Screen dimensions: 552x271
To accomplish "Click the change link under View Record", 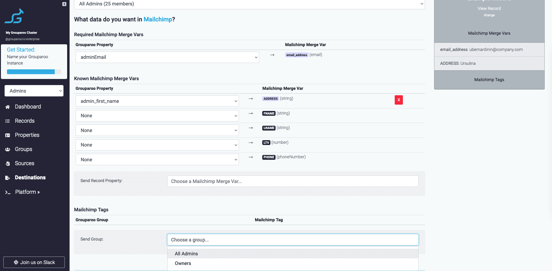I will coord(489,15).
